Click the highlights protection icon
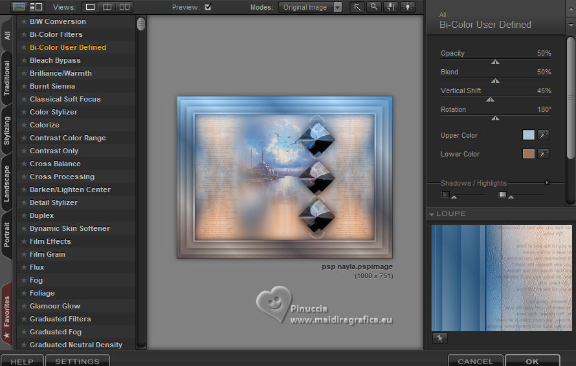 tap(502, 194)
